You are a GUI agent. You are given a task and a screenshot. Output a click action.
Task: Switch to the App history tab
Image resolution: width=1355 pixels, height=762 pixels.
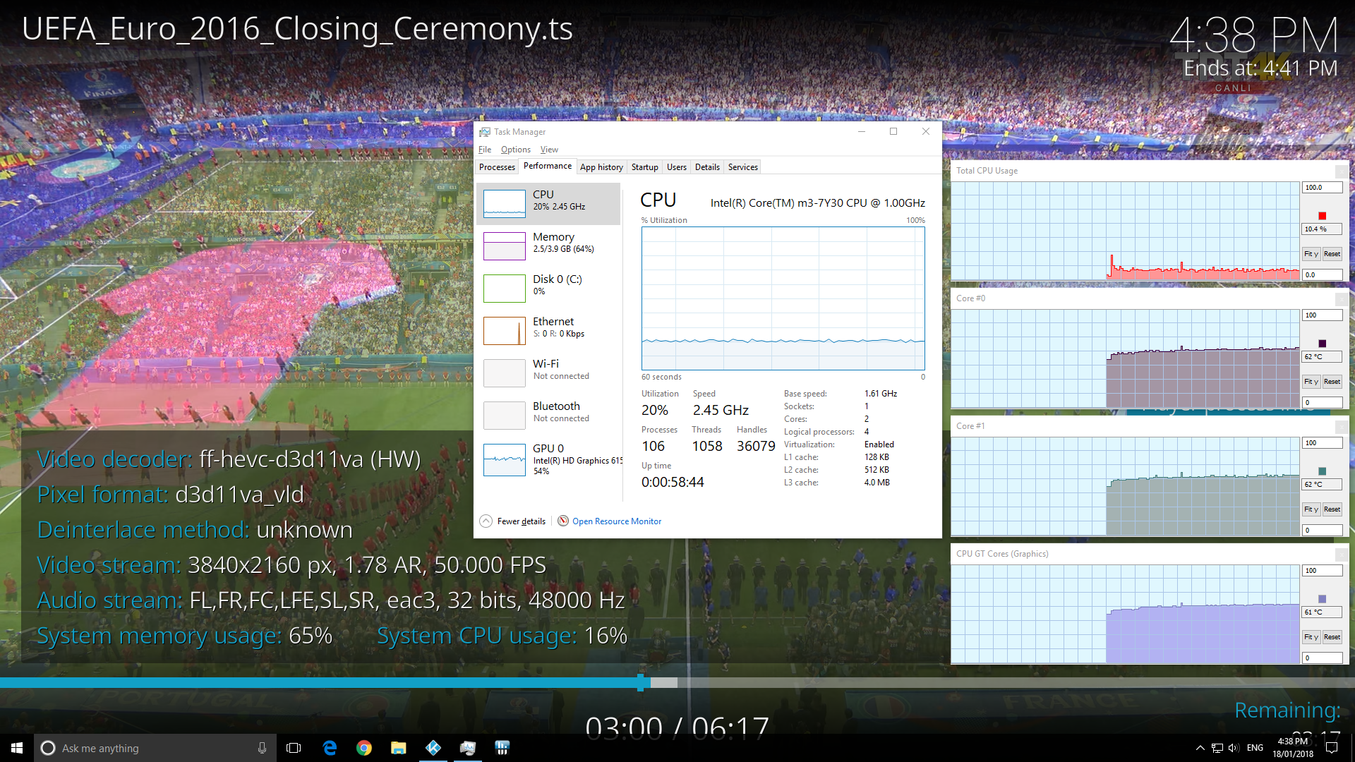pos(601,167)
